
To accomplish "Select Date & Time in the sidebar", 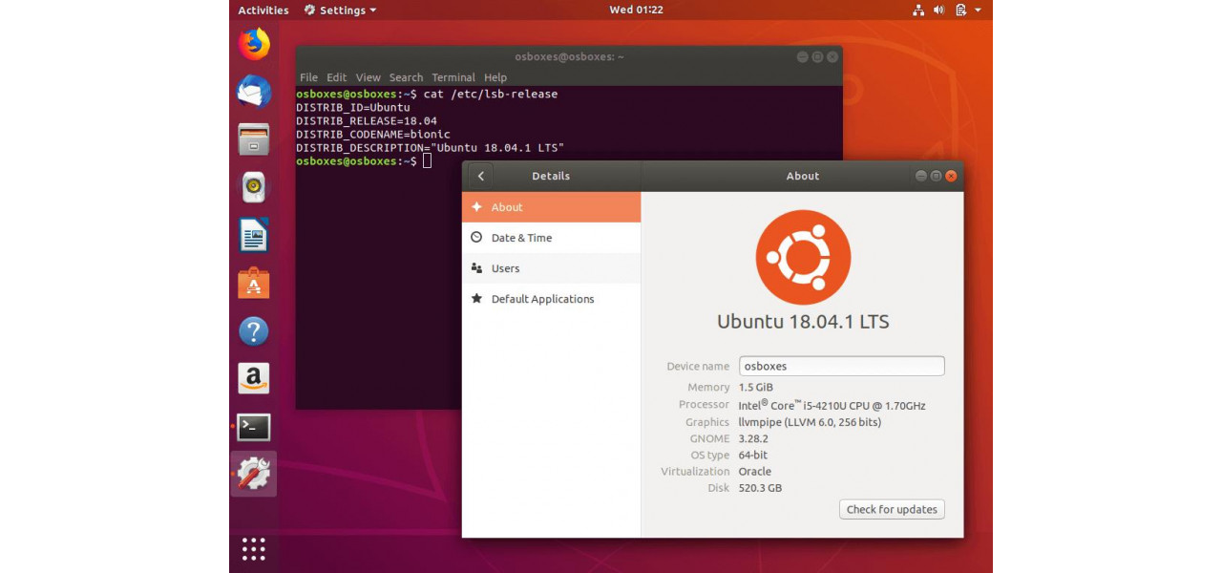I will 551,238.
